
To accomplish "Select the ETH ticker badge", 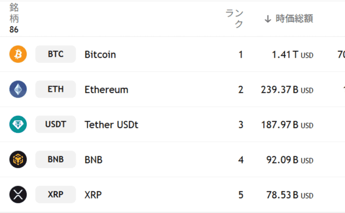I will click(56, 89).
